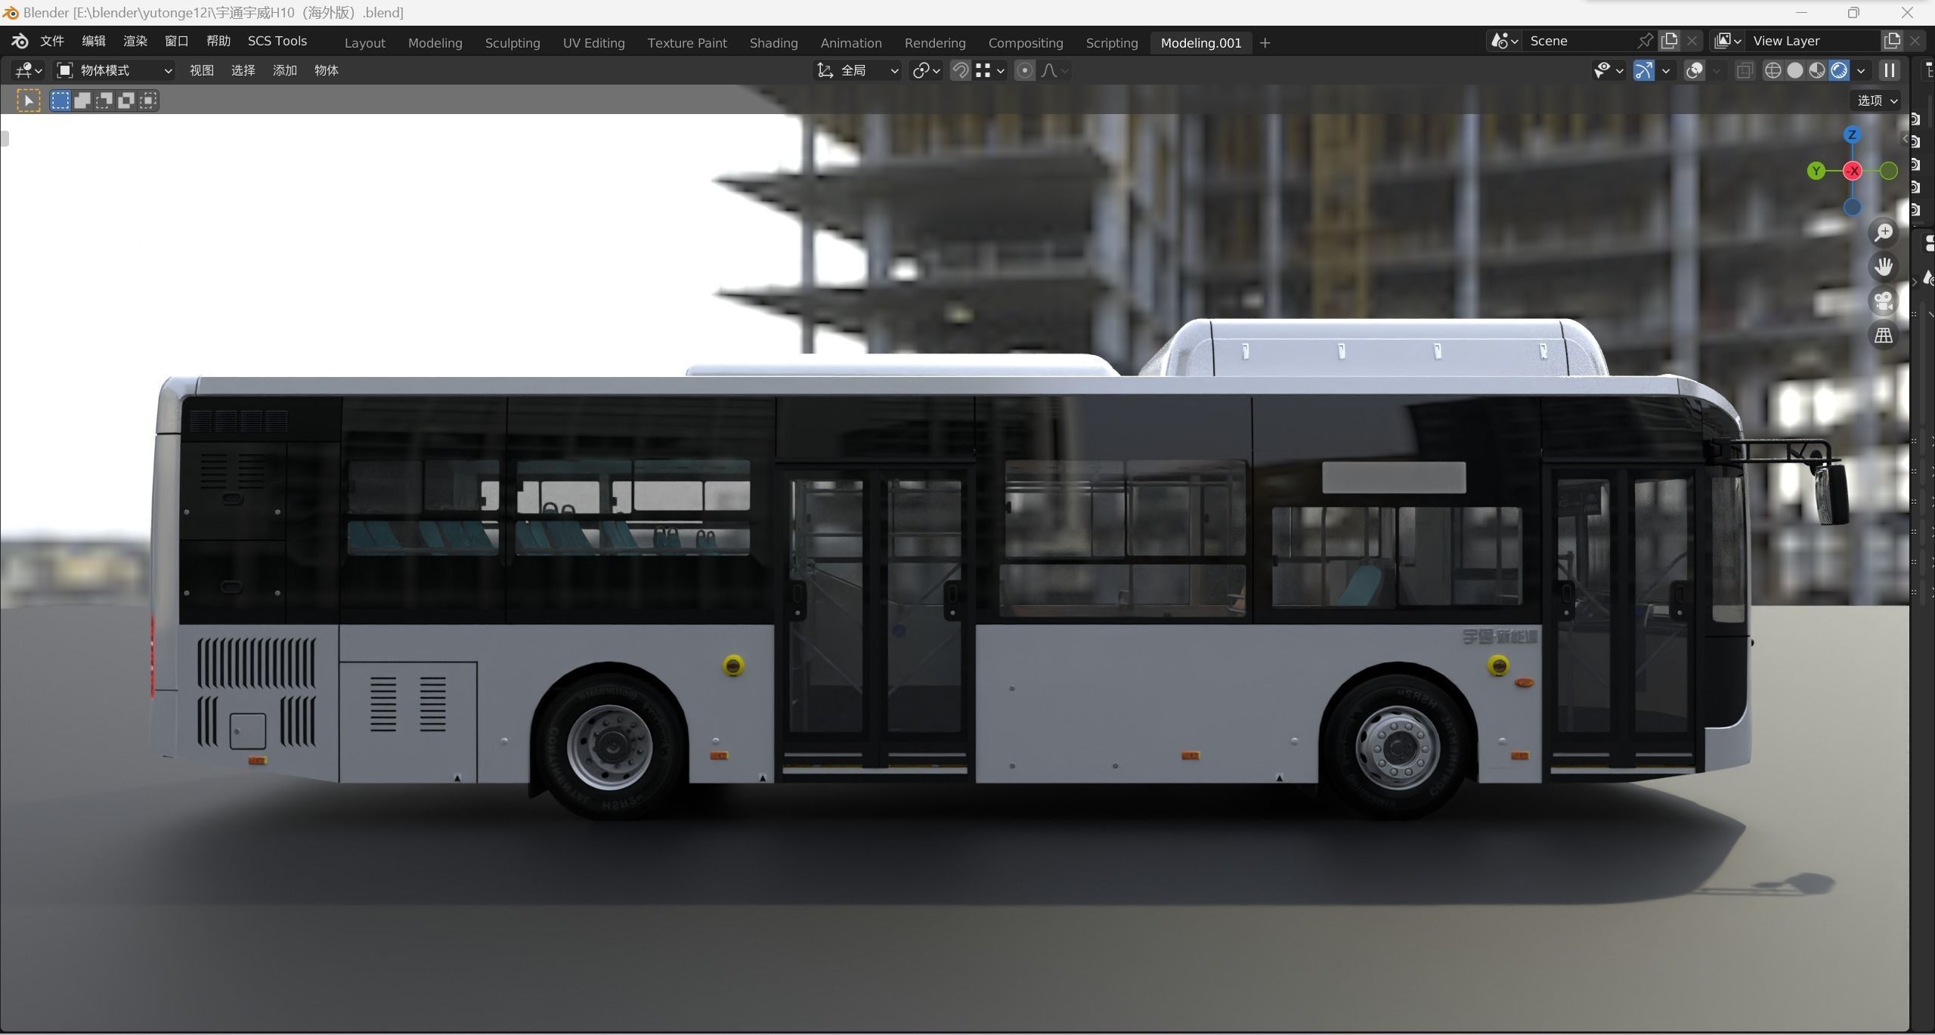Click the Scene name field
The height and width of the screenshot is (1035, 1935).
(x=1580, y=41)
